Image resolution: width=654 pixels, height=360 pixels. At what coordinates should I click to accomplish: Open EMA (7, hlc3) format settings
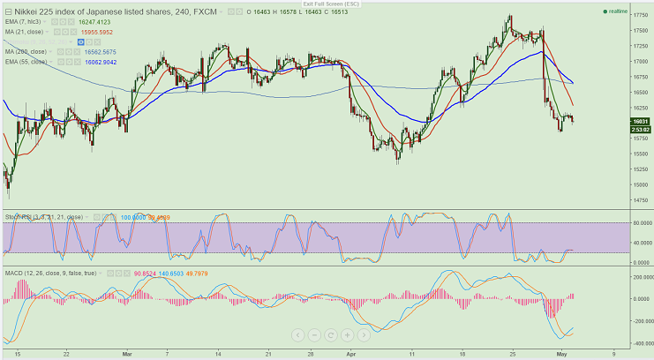[x=63, y=22]
